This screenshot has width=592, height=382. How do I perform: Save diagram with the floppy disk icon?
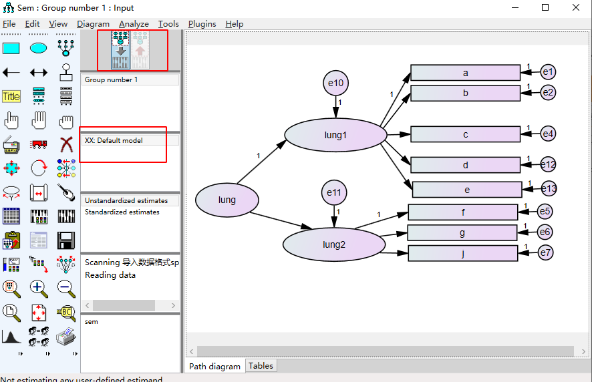pos(66,240)
